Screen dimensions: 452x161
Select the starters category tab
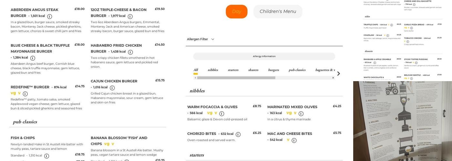pyautogui.click(x=233, y=70)
